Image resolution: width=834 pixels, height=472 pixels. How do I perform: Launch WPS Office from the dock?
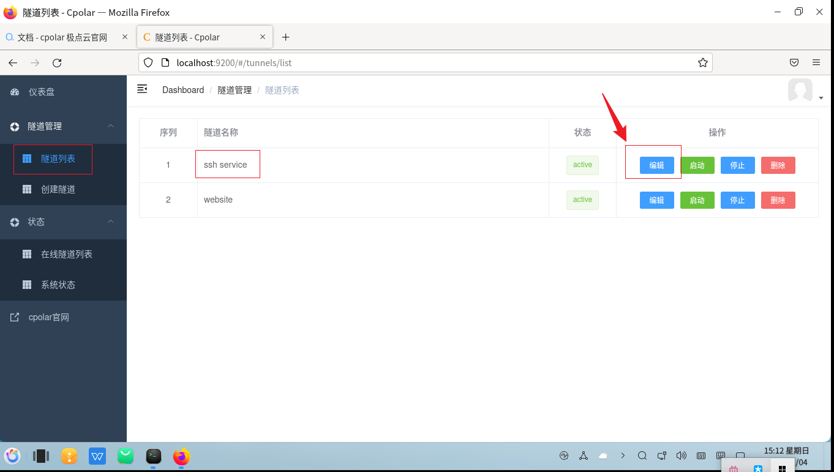coord(97,456)
